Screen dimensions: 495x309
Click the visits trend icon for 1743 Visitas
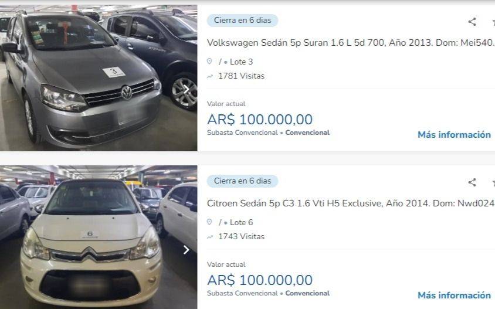[x=209, y=237]
